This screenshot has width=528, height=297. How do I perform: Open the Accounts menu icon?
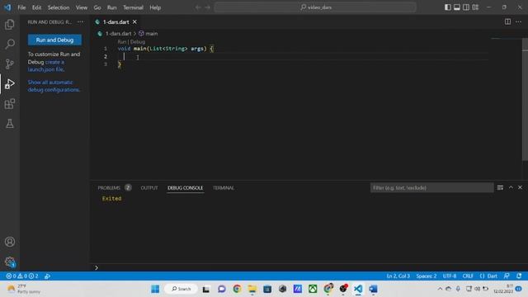click(x=10, y=242)
